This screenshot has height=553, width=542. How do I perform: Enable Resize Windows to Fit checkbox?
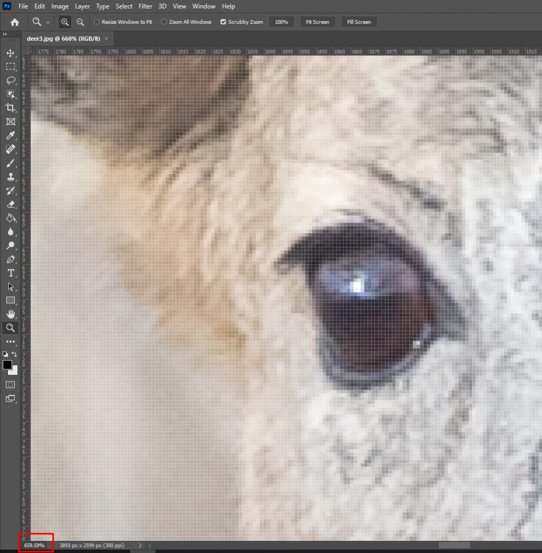(97, 22)
